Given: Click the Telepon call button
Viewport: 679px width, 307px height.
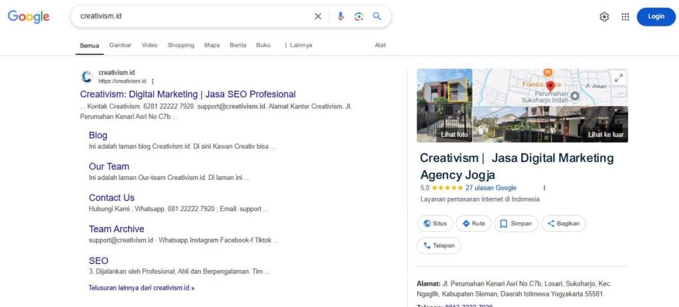Looking at the screenshot, I should (x=439, y=245).
